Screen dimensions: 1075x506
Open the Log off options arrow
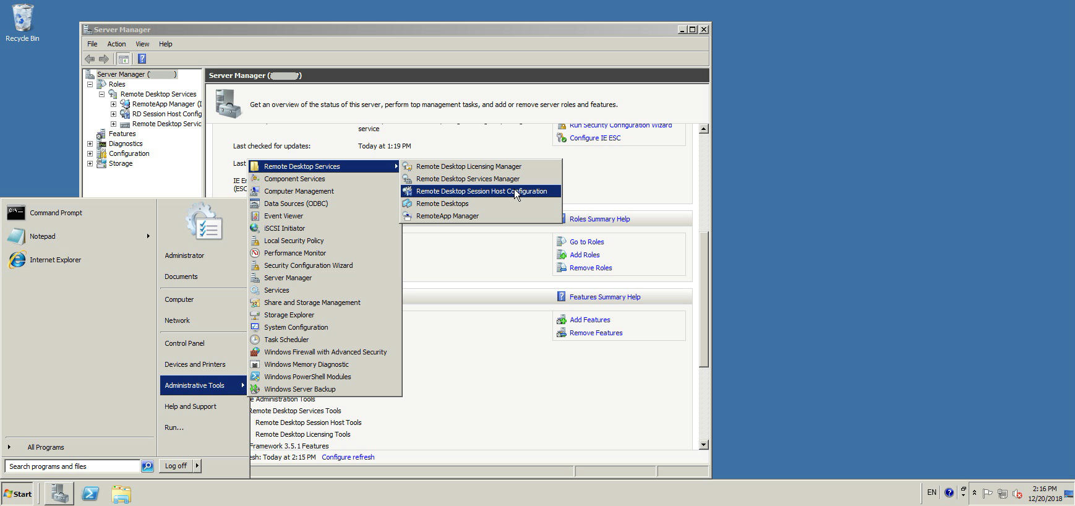click(x=197, y=466)
